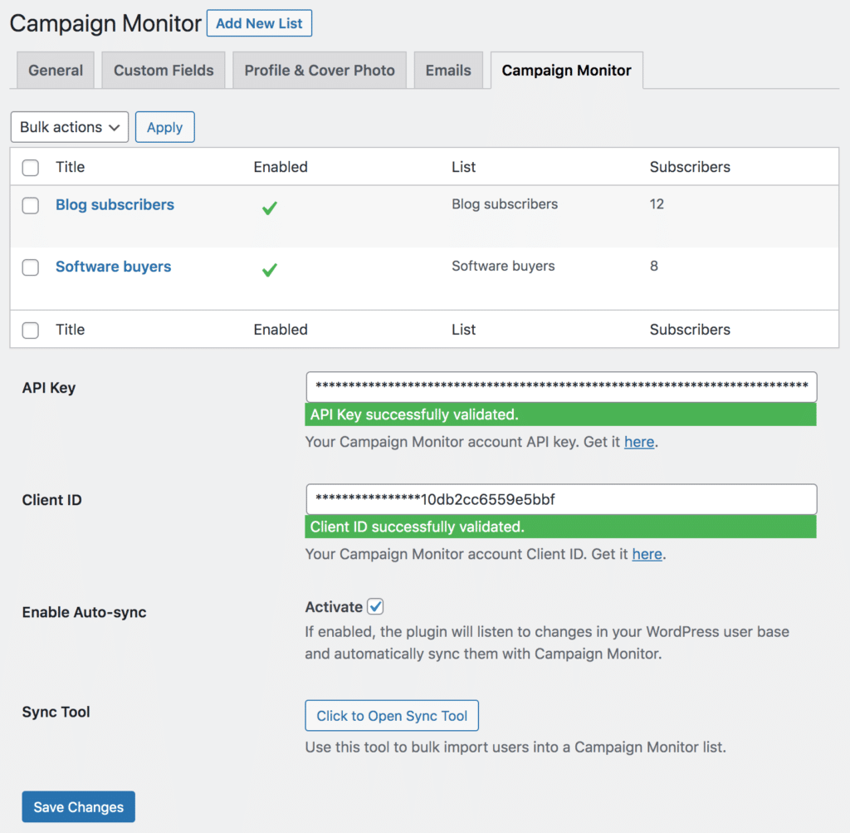
Task: Click subscriber count 8 for Software buyers
Action: 654,266
